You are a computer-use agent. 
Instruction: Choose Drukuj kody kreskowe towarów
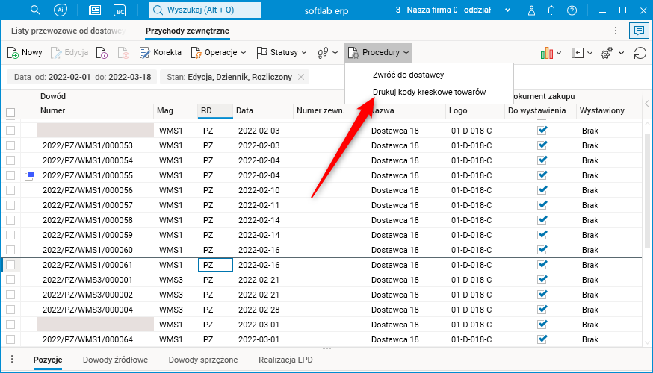tap(429, 92)
